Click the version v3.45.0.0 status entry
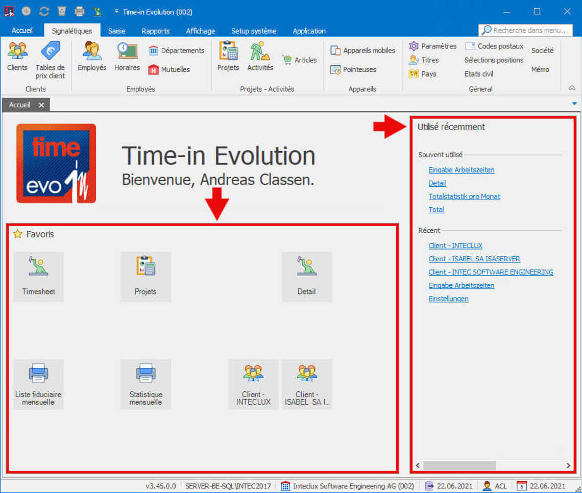Screen dimensions: 582x493 (x=161, y=486)
